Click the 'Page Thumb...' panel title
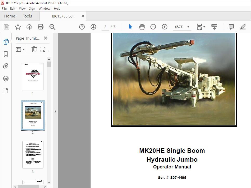 (x=28, y=38)
